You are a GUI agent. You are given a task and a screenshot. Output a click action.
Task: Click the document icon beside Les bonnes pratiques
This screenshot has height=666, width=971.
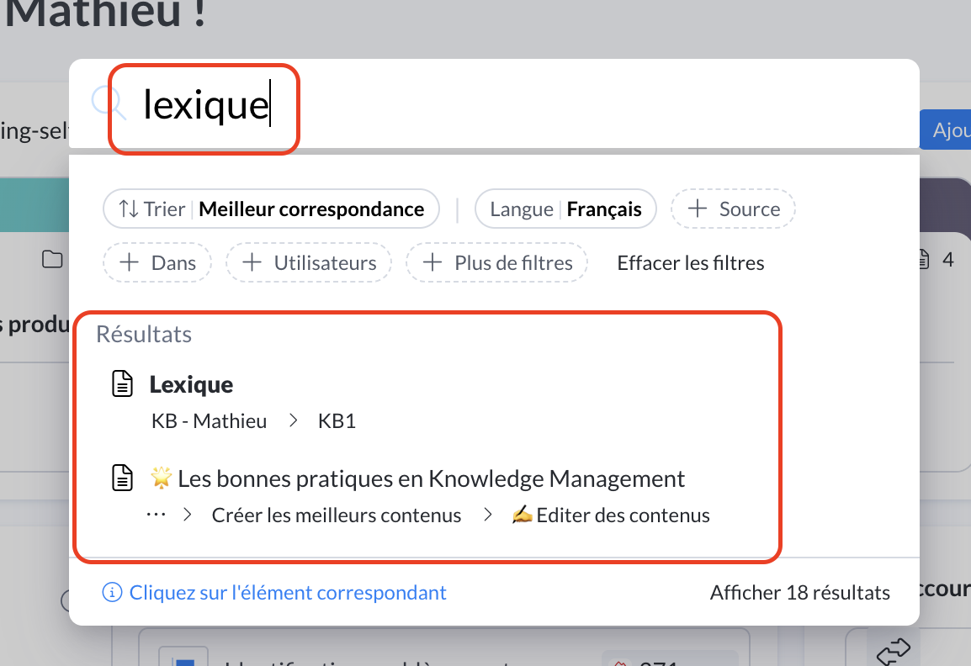click(x=124, y=479)
